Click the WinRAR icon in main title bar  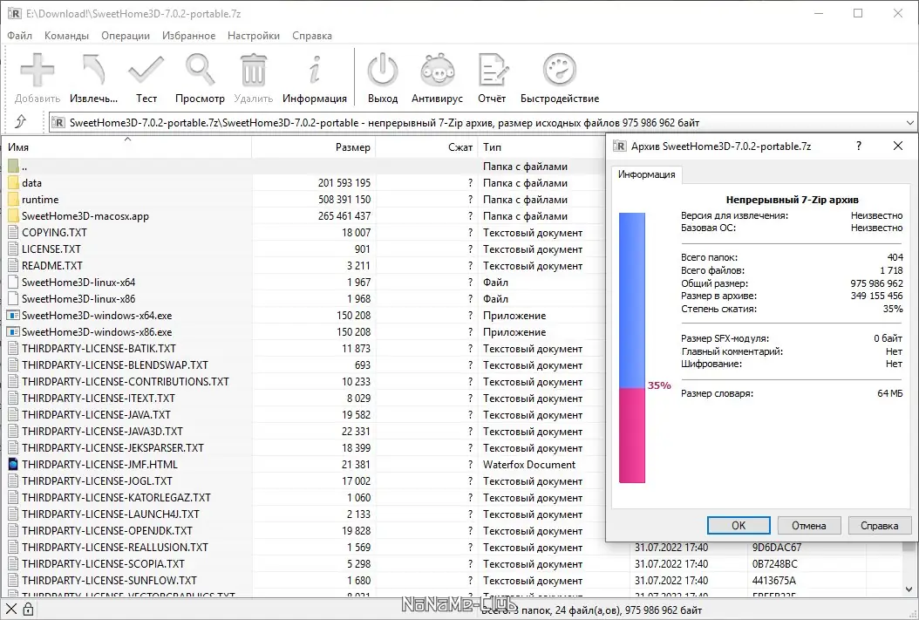pyautogui.click(x=14, y=13)
